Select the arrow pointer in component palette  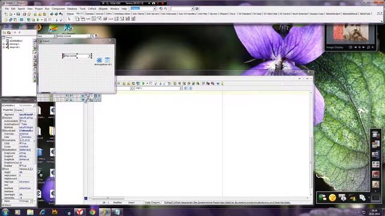pos(69,19)
